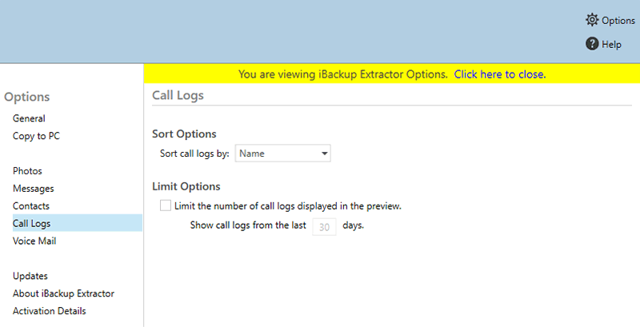Open Voice Mail options
This screenshot has width=640, height=327.
pyautogui.click(x=34, y=241)
